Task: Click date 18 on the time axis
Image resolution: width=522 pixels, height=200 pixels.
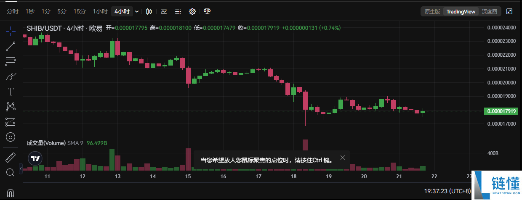Action: pos(294,176)
